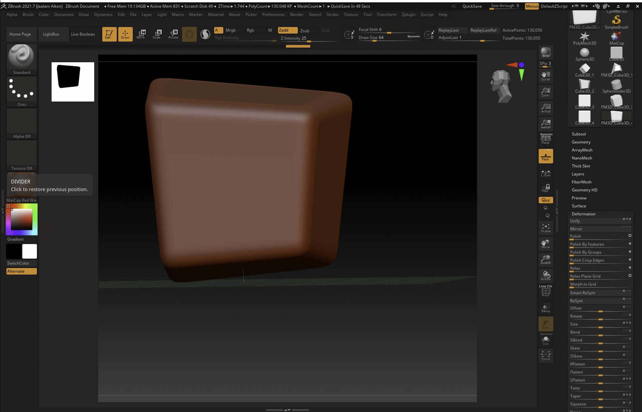Open the Zplugin menu
The image size is (642, 412).
pos(408,15)
